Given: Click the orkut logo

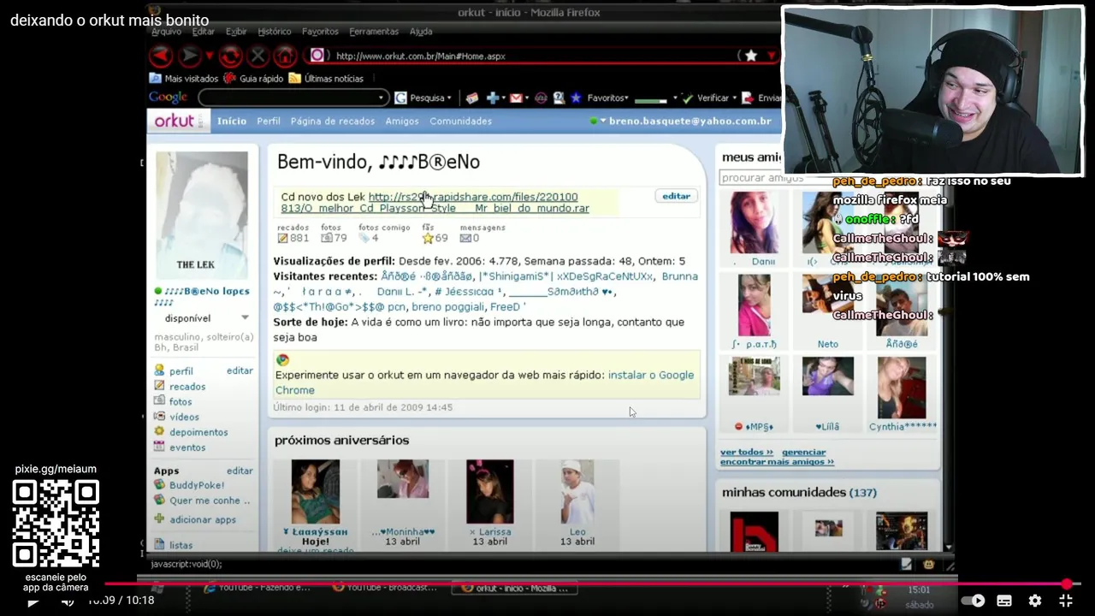Looking at the screenshot, I should 178,121.
